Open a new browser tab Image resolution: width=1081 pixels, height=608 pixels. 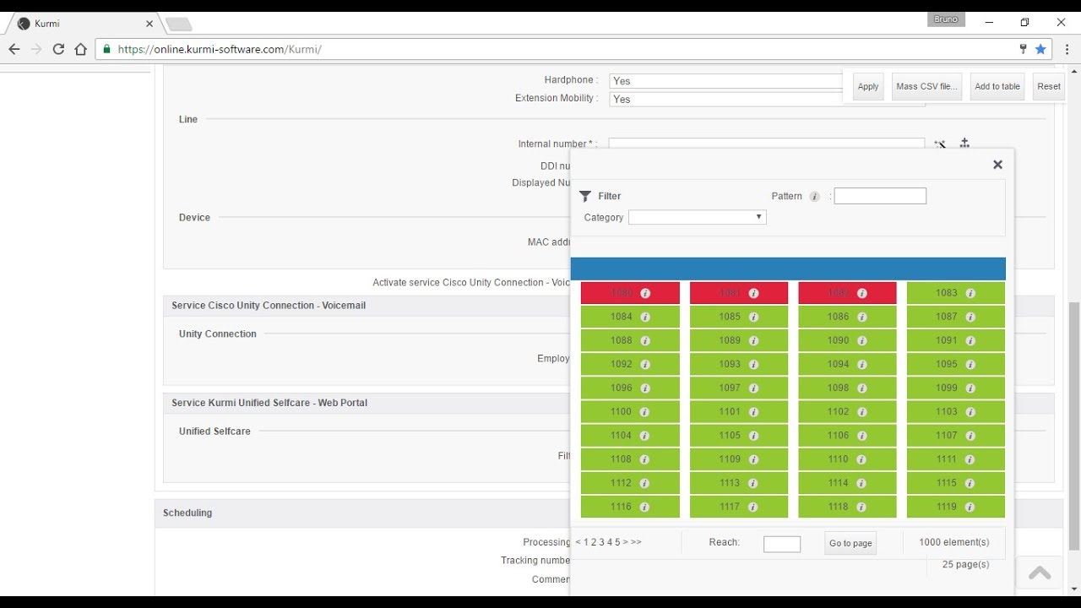point(178,24)
